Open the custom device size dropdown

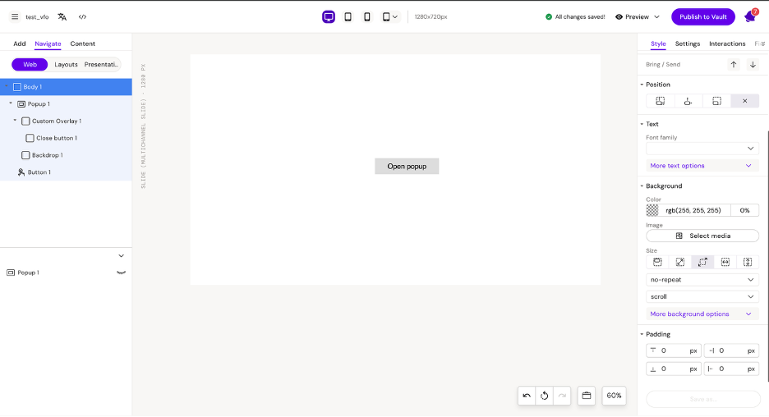(390, 16)
